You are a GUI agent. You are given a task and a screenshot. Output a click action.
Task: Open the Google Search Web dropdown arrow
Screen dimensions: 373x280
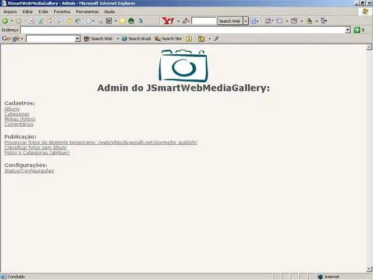click(x=118, y=38)
